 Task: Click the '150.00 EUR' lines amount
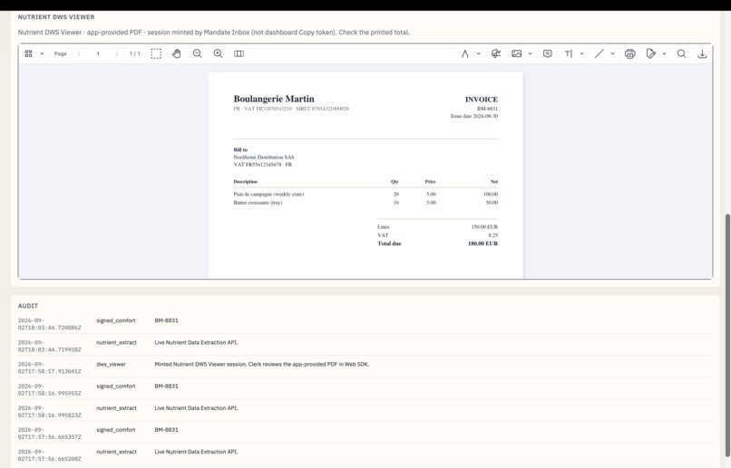pyautogui.click(x=484, y=227)
